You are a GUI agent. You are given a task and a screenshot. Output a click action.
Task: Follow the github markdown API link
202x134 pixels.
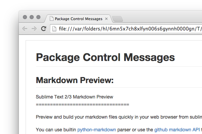pyautogui.click(x=177, y=129)
